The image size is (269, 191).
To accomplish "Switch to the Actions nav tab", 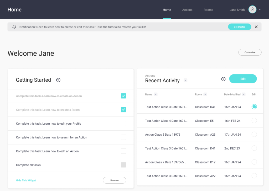I will pyautogui.click(x=187, y=10).
